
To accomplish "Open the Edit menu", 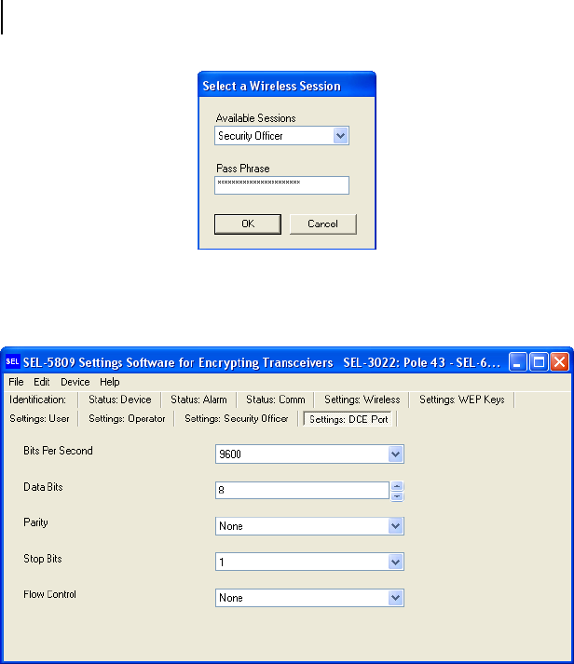I will point(42,382).
